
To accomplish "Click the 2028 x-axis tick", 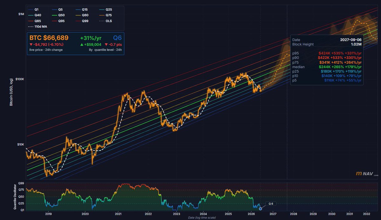I will point(294,215).
